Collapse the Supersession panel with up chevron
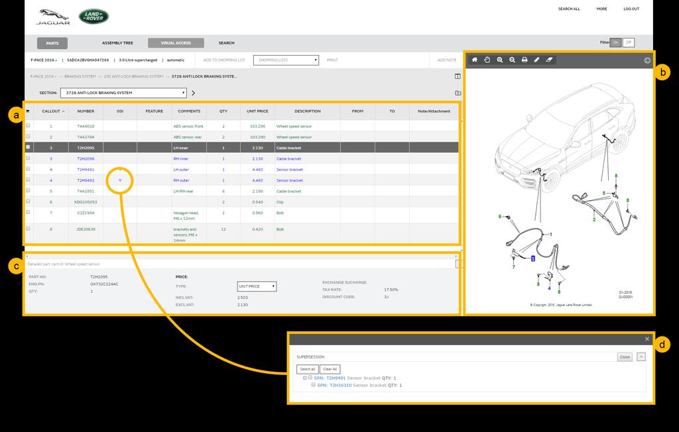 coord(641,356)
